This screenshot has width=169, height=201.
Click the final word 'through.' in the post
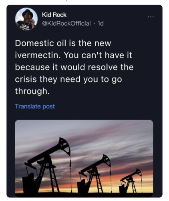pyautogui.click(x=32, y=91)
